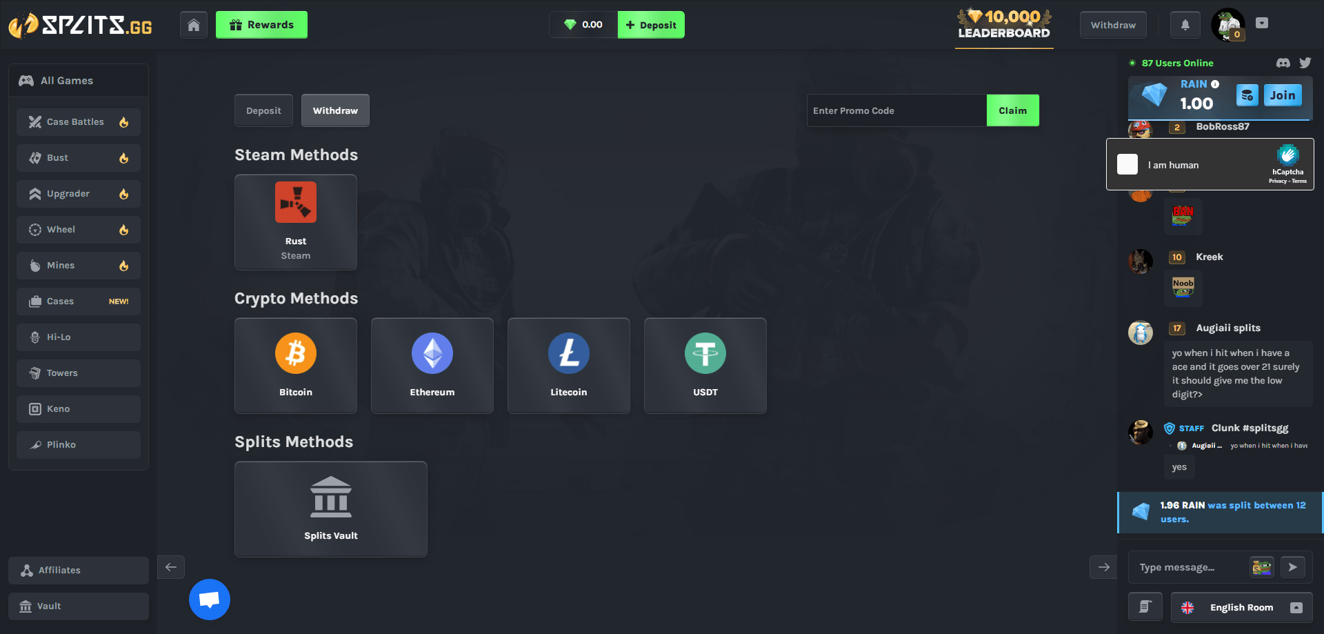1324x634 pixels.
Task: Open the Upgrader game
Action: (79, 194)
